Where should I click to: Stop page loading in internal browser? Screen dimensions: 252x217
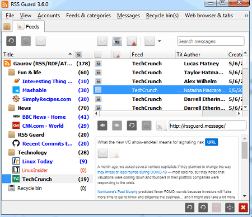pos(147,126)
